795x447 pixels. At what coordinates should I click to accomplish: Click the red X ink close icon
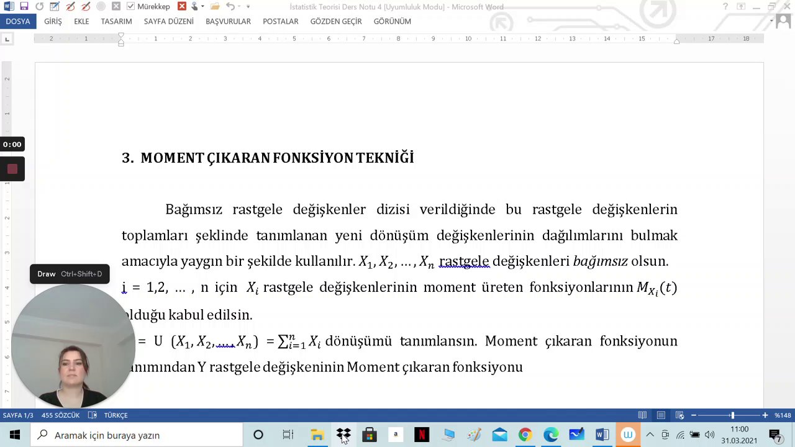coord(181,6)
